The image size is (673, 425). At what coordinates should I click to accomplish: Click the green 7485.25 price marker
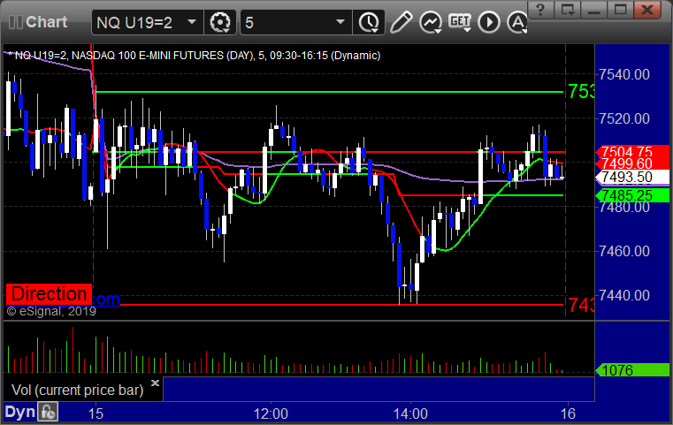[632, 195]
